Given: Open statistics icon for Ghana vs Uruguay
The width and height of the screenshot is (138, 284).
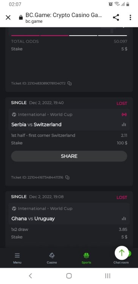Looking at the screenshot, I should [124, 218].
